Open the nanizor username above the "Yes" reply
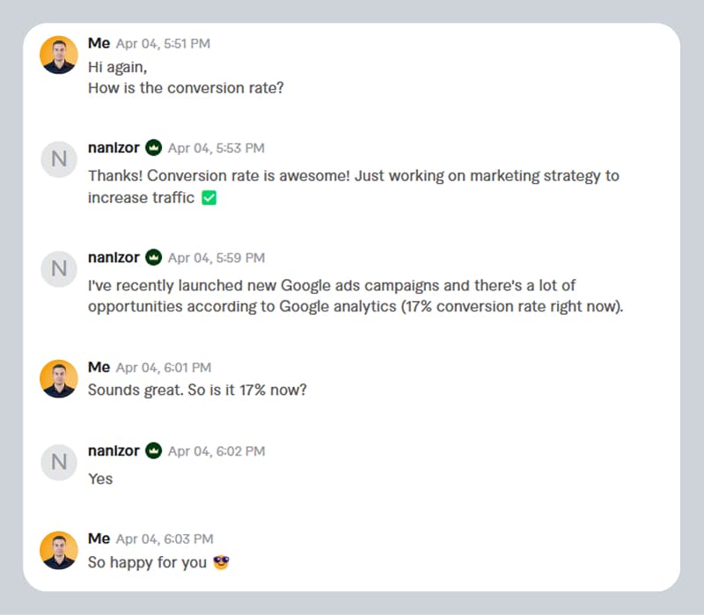The width and height of the screenshot is (704, 615). click(x=114, y=450)
